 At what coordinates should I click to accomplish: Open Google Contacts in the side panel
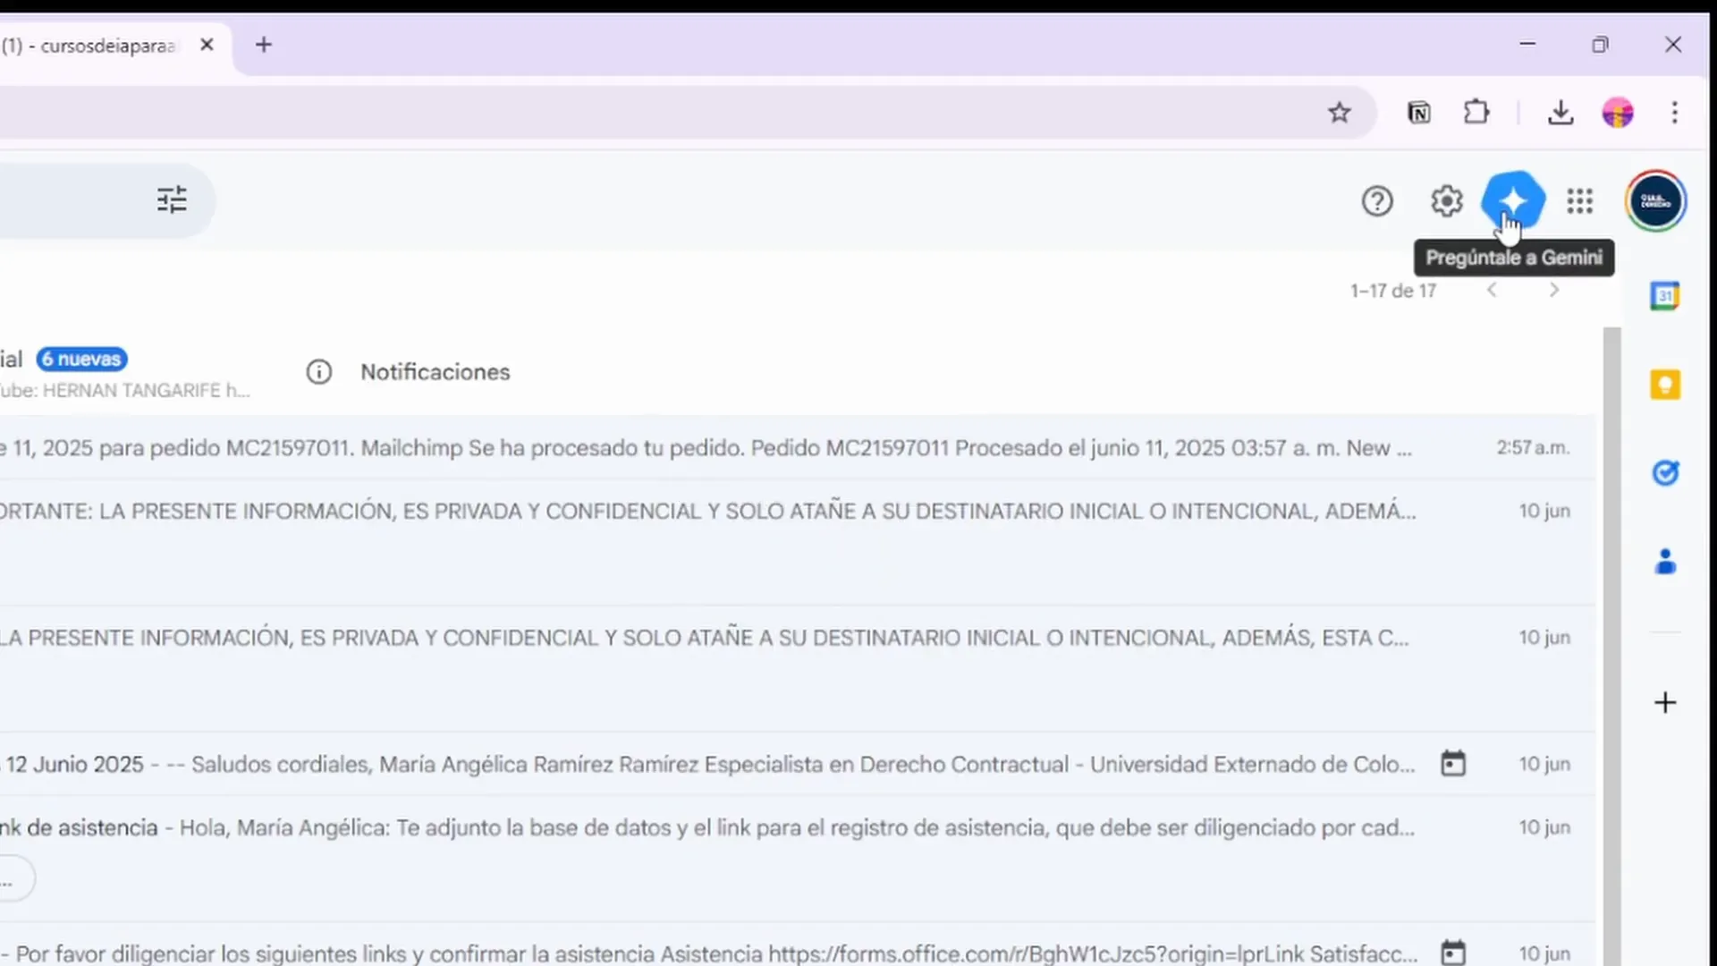(1665, 562)
